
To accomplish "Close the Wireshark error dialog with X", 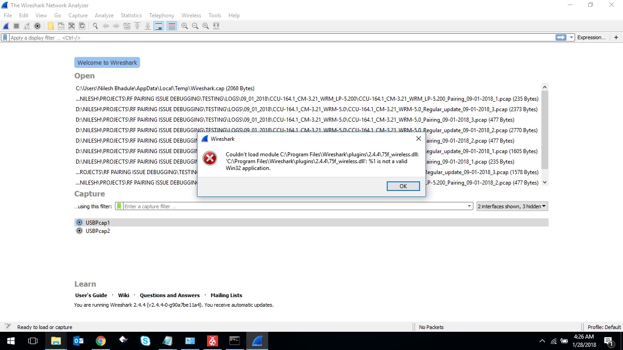I will (x=418, y=139).
